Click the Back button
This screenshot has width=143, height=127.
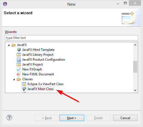(x=47, y=118)
